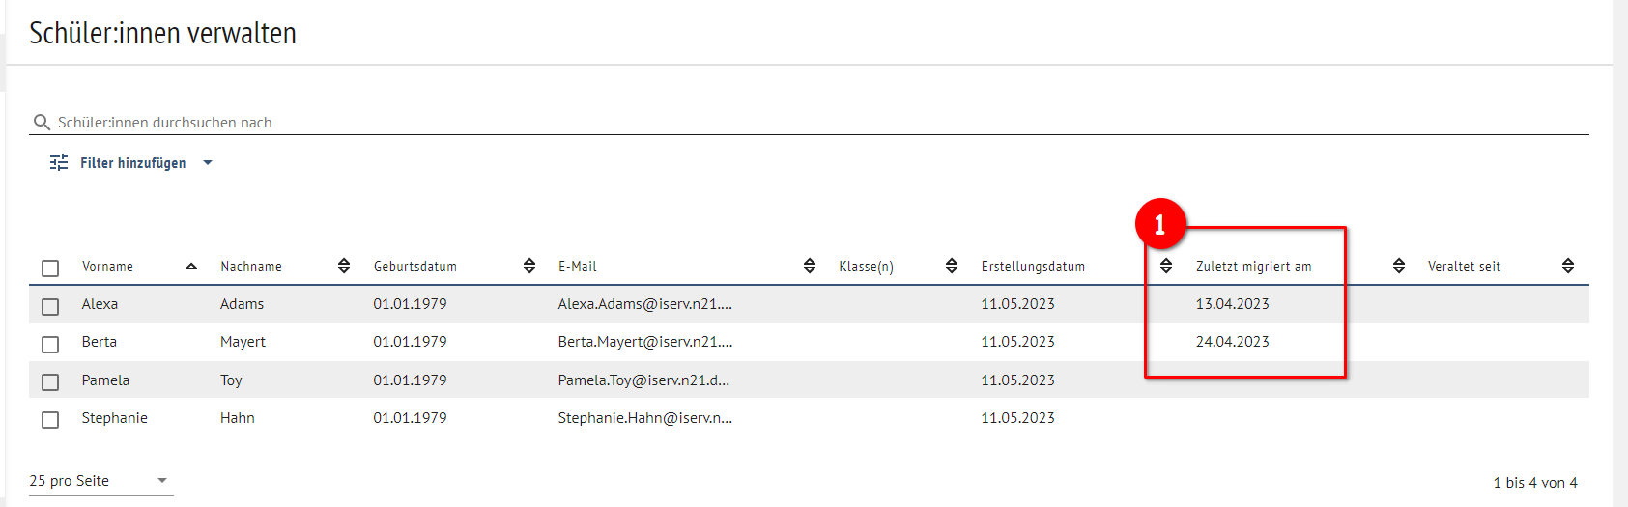Click the search magnifier icon

point(42,123)
